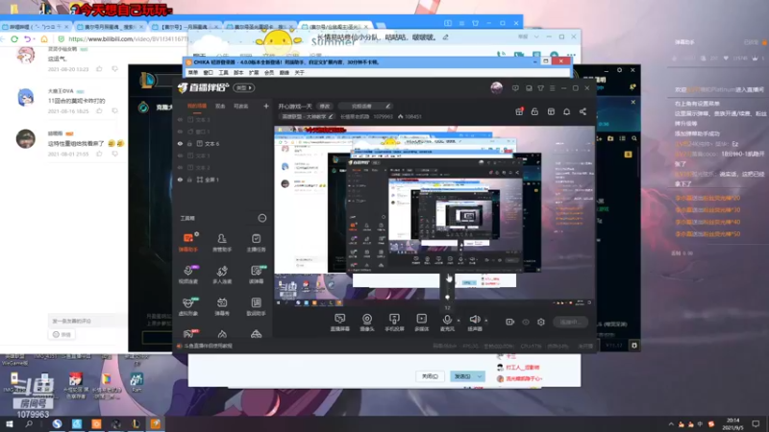Open the 窗口 menu in CHIKA window

click(x=209, y=73)
